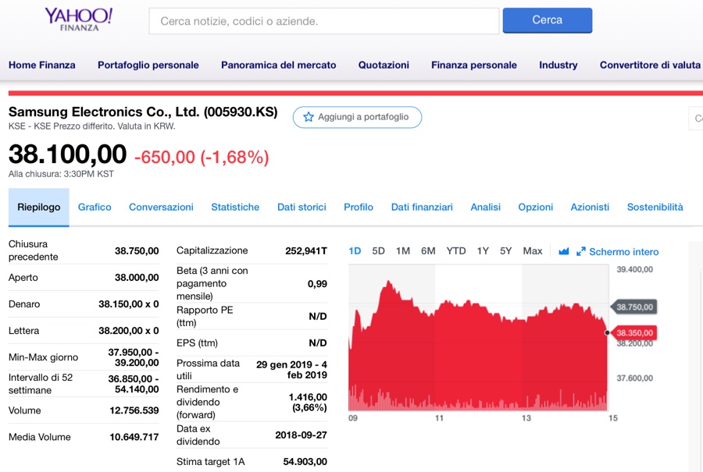Image resolution: width=703 pixels, height=472 pixels.
Task: Set chart range to YTD
Action: (456, 251)
